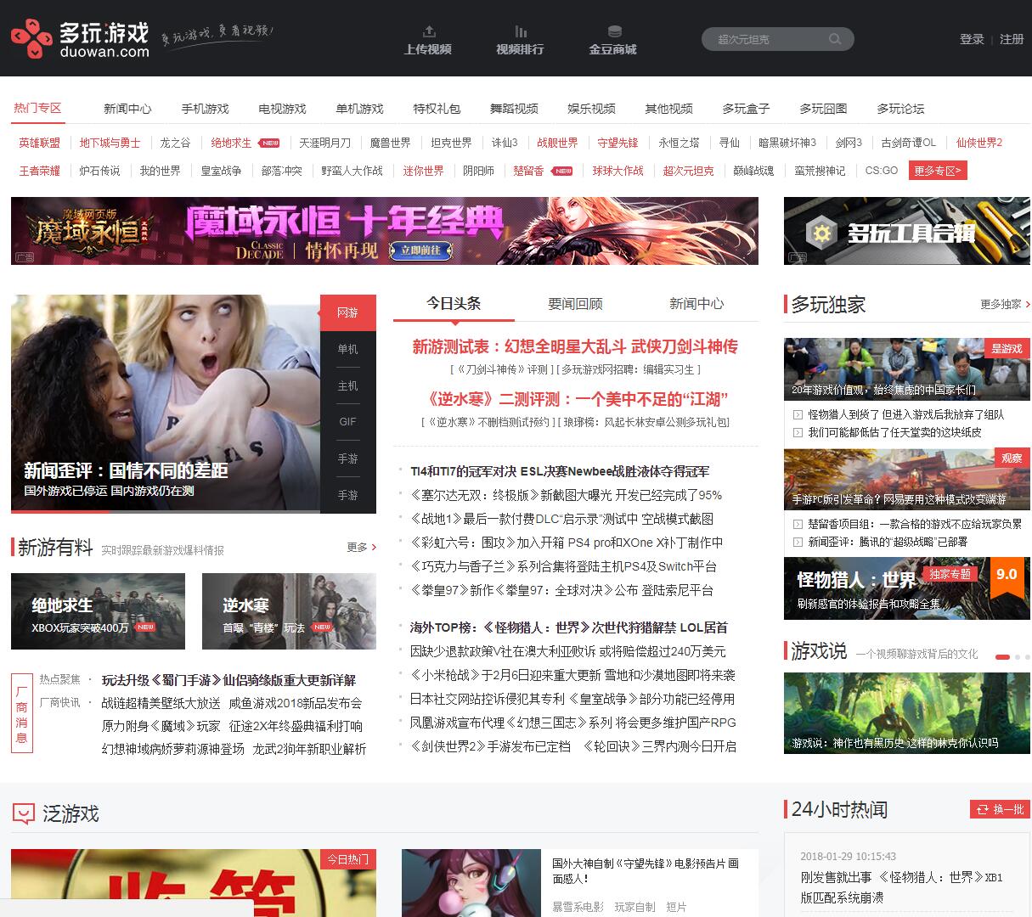This screenshot has height=917, width=1032.
Task: Open the 小米枪战 2月6日 update news
Action: 573,675
